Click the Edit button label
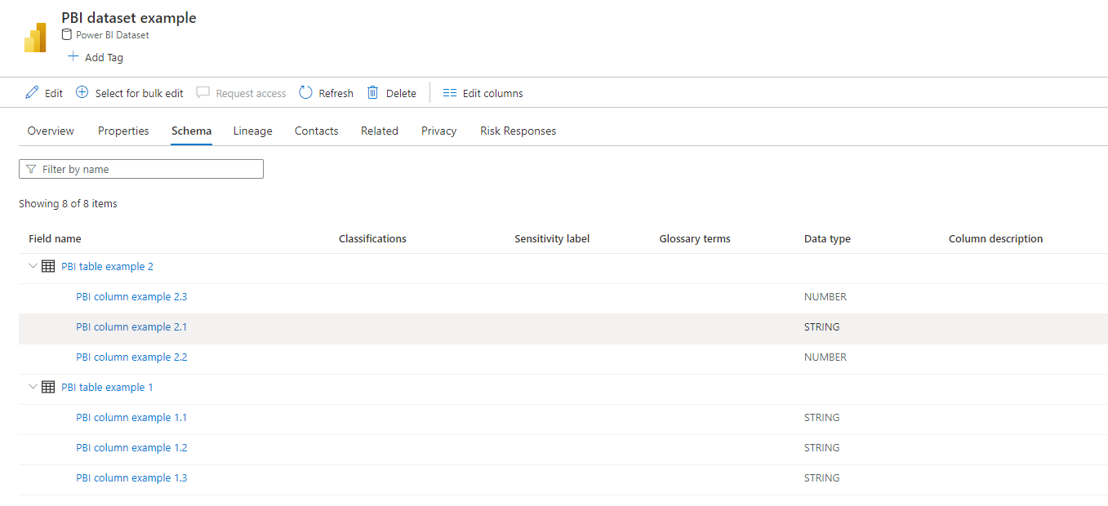1108x506 pixels. [54, 94]
